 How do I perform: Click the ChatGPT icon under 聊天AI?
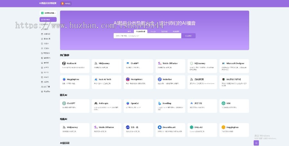tap(64, 103)
